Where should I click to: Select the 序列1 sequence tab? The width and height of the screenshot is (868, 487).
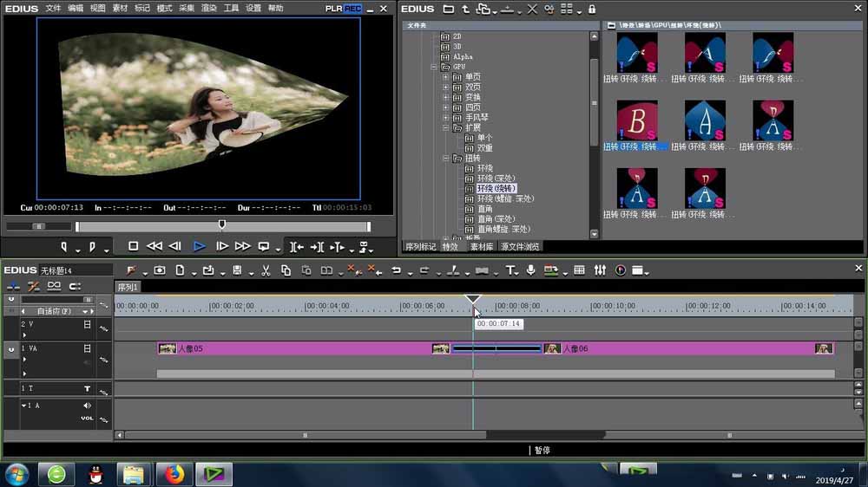click(x=128, y=287)
